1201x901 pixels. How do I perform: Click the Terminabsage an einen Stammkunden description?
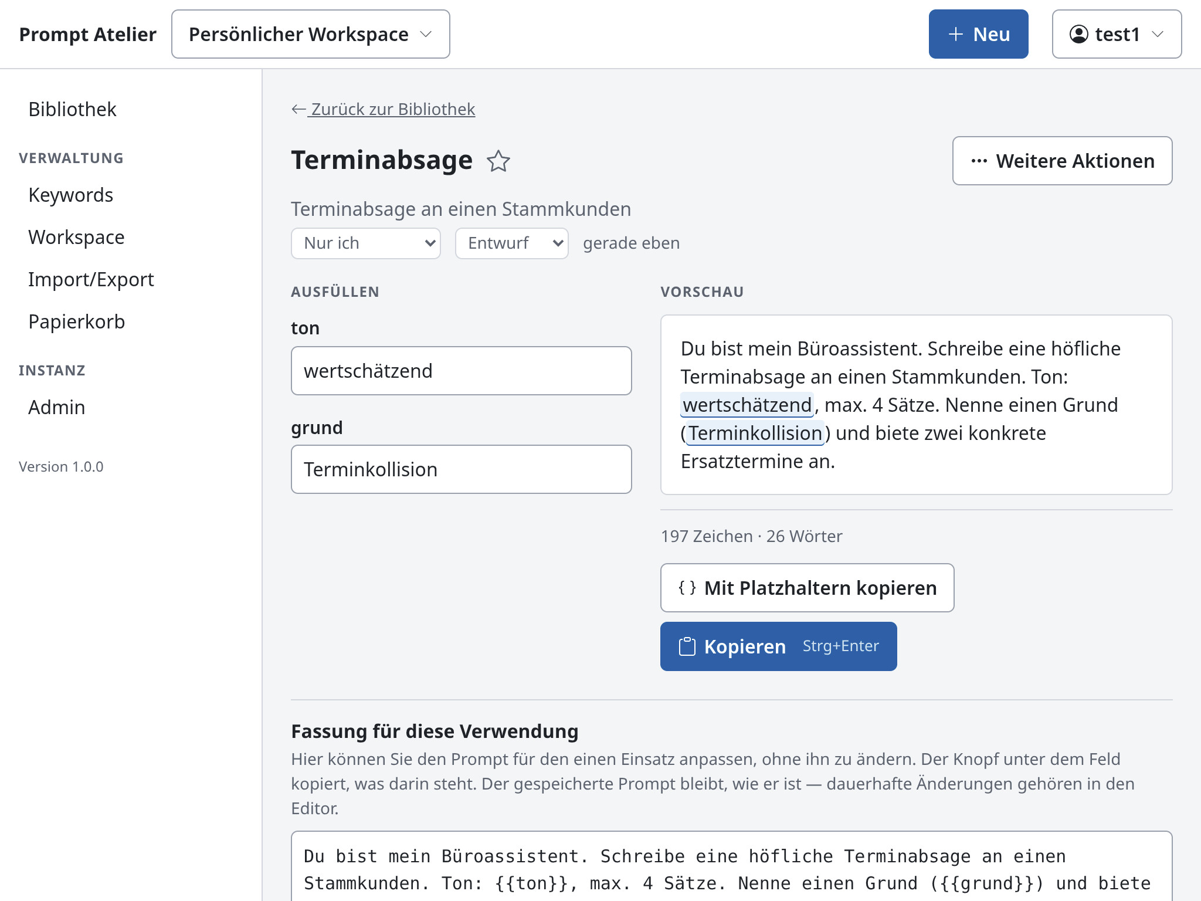pyautogui.click(x=461, y=209)
